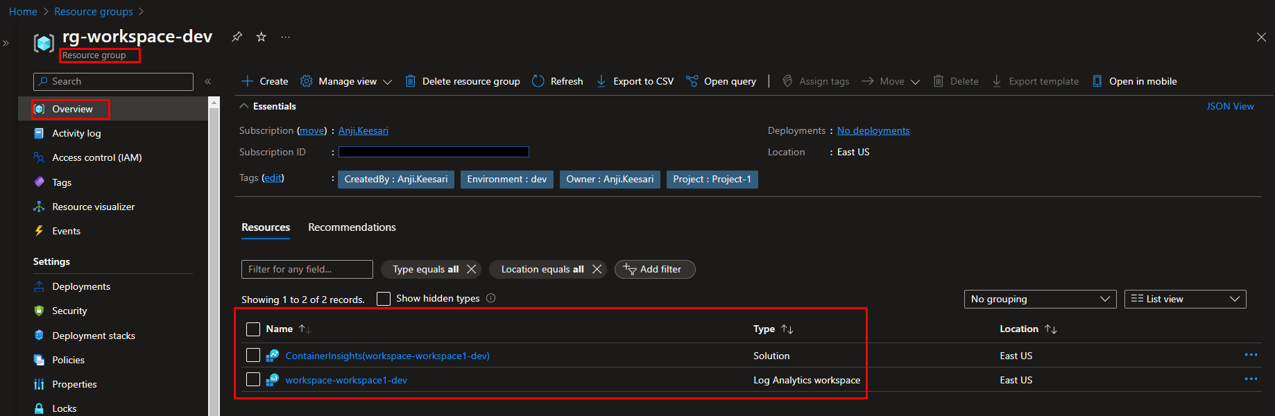Open the Security settings
Image resolution: width=1275 pixels, height=416 pixels.
pos(69,311)
